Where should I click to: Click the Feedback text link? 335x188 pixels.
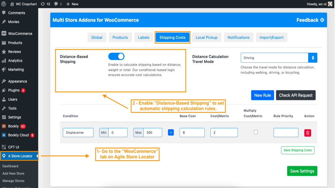tap(307, 20)
